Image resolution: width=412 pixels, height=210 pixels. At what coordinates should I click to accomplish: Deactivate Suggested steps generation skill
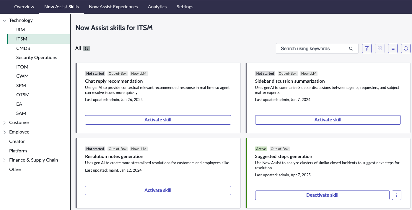tap(322, 195)
